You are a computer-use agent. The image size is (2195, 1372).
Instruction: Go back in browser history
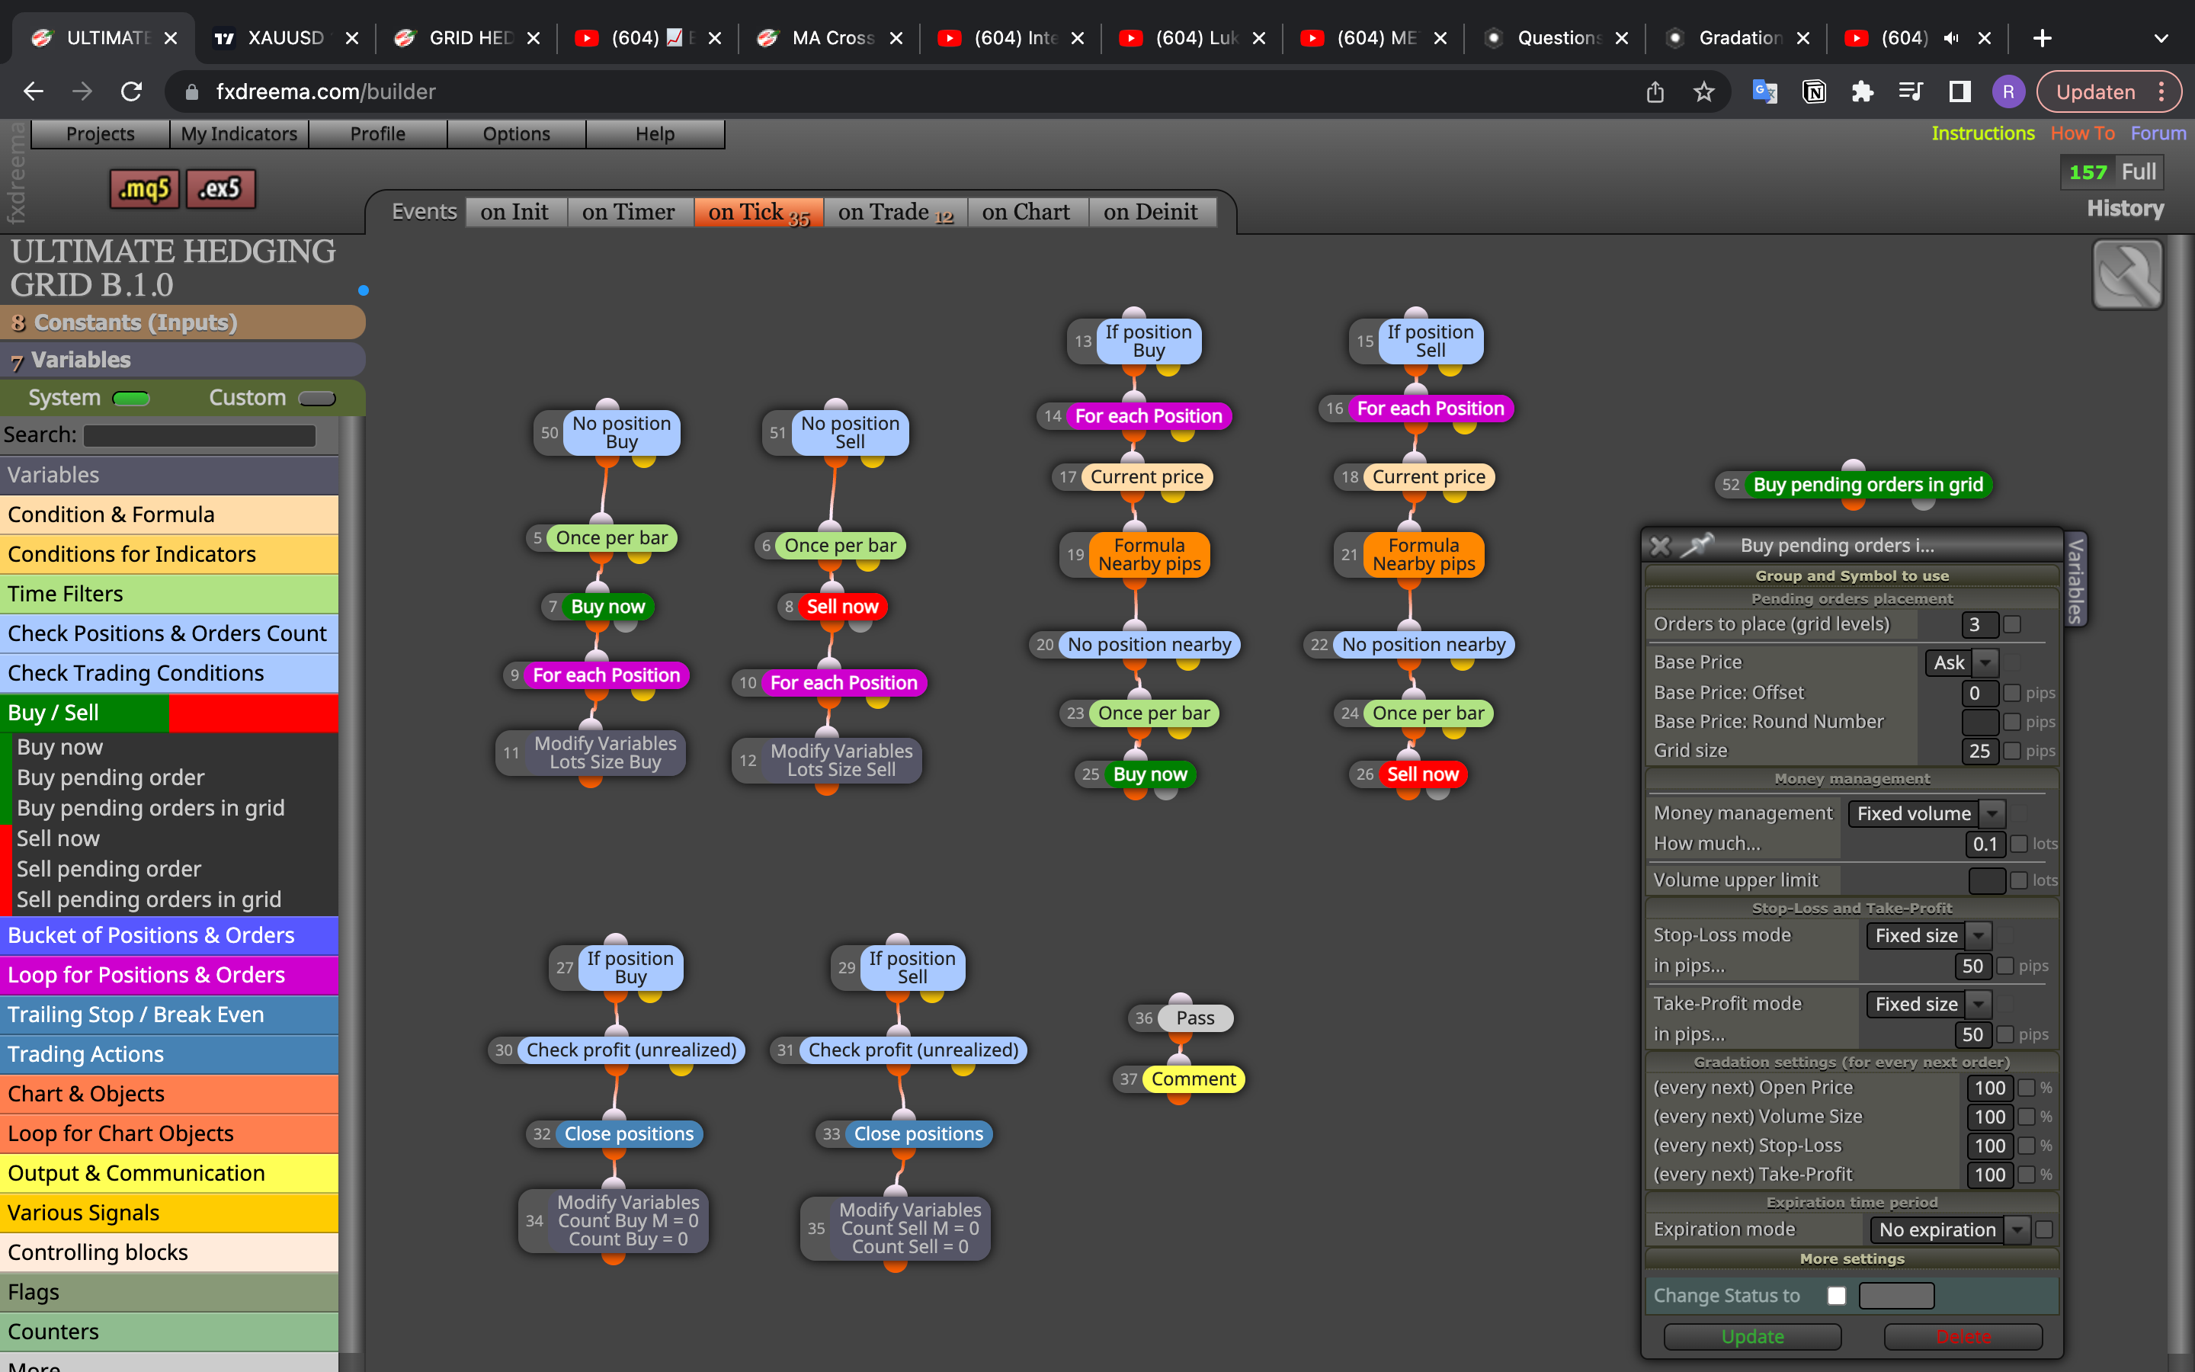click(x=34, y=91)
